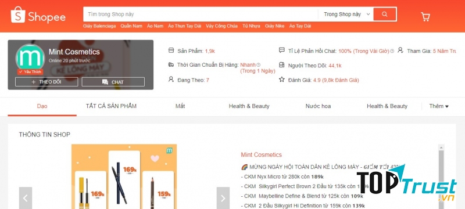The width and height of the screenshot is (465, 209).
Task: Click the 2 Đầu Silkygirl Hi Definition line
Action: [303, 206]
